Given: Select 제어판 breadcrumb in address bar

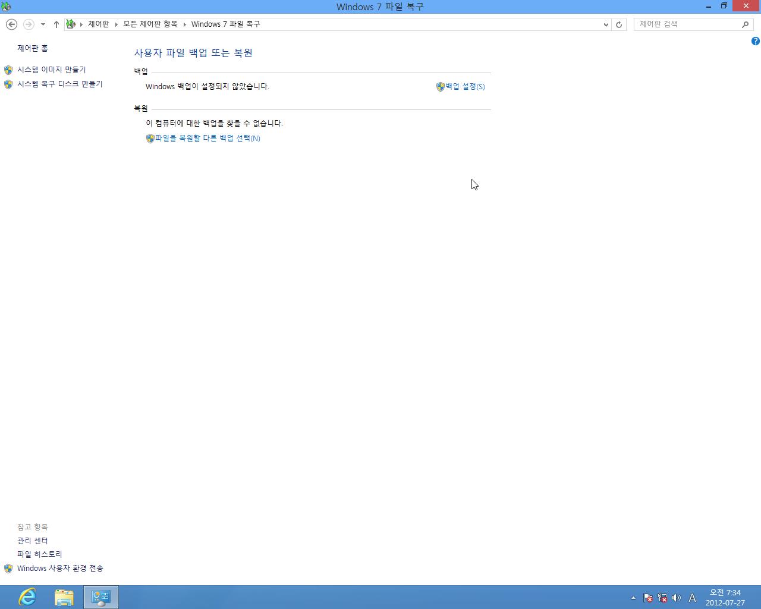Looking at the screenshot, I should 99,24.
